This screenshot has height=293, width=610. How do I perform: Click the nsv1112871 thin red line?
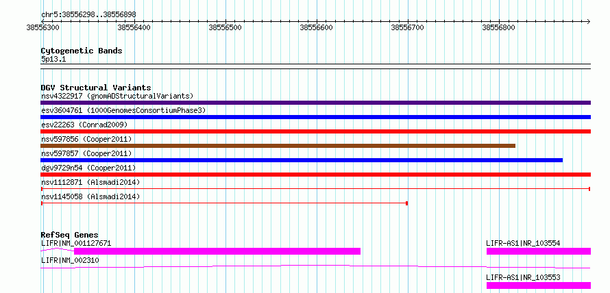(315, 189)
